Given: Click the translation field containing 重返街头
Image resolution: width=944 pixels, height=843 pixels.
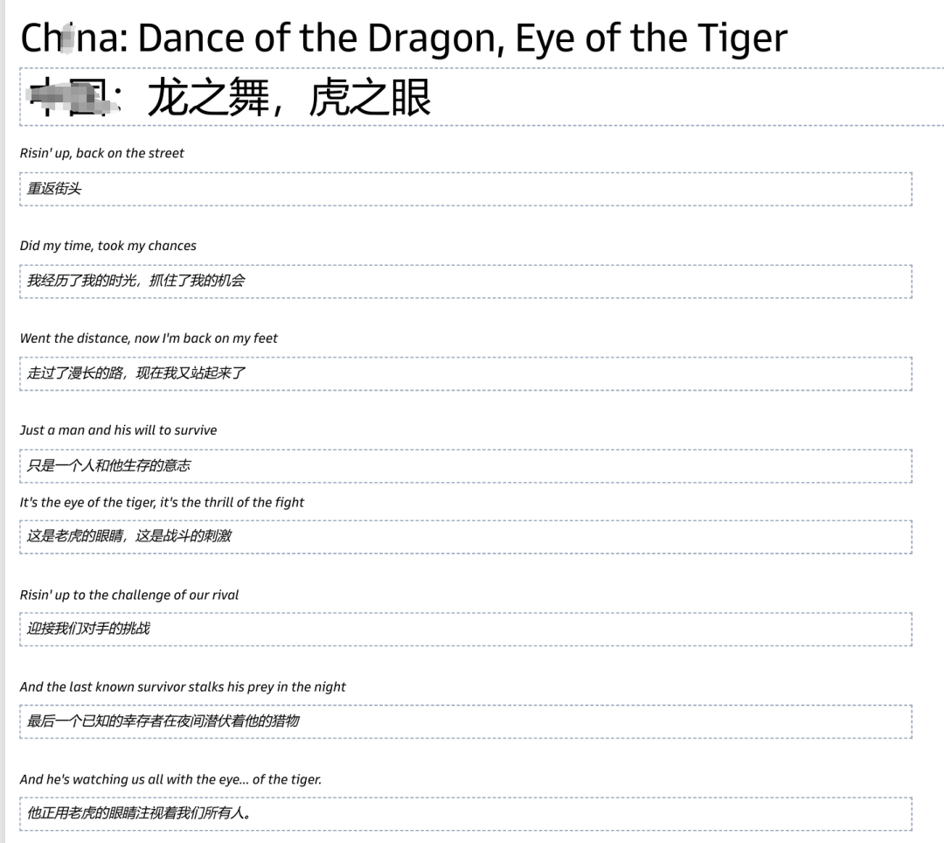Looking at the screenshot, I should [465, 189].
